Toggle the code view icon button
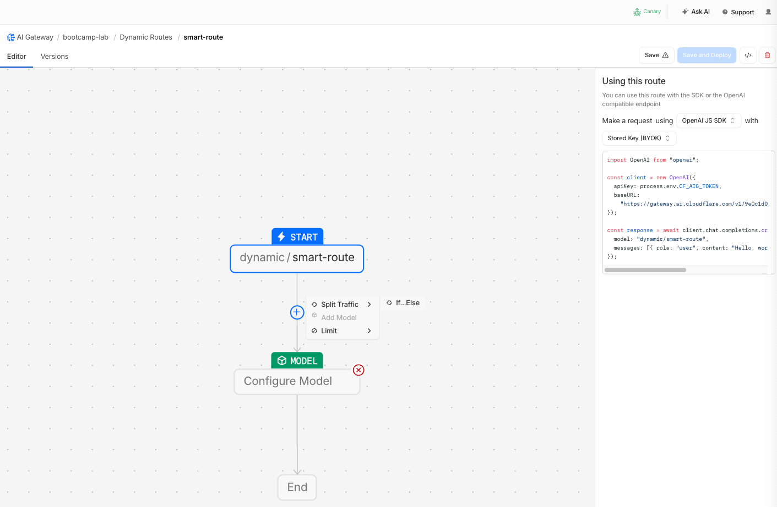Viewport: 777px width, 507px height. (748, 55)
